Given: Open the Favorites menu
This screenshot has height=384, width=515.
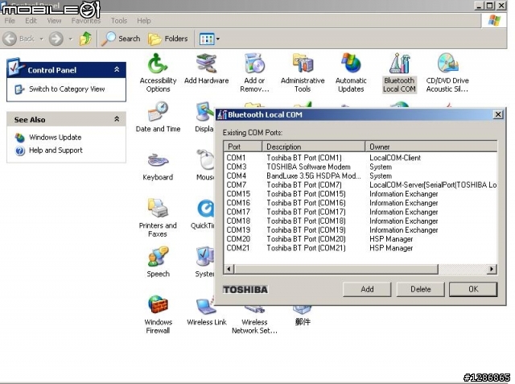Looking at the screenshot, I should tap(86, 21).
